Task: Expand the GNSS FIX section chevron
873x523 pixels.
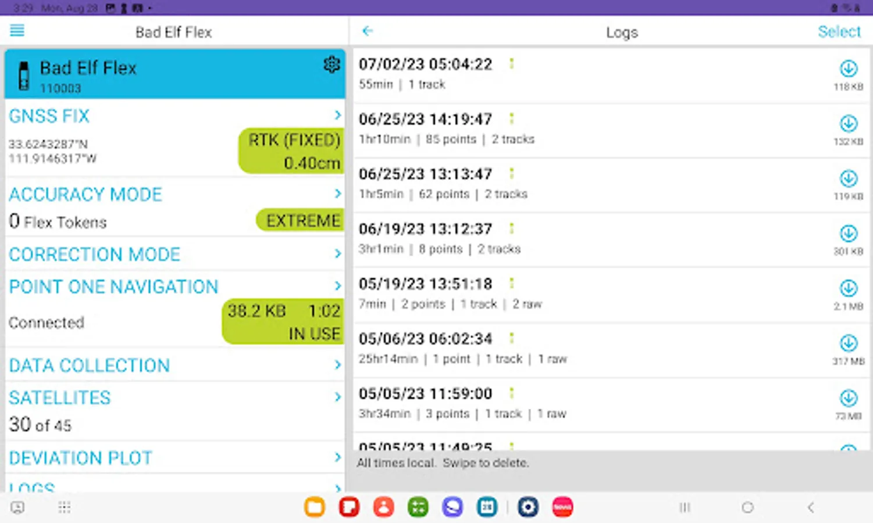Action: 338,115
